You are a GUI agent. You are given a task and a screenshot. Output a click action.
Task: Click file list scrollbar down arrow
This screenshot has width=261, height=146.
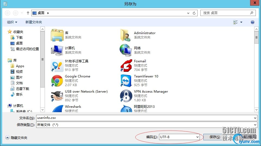click(x=256, y=110)
